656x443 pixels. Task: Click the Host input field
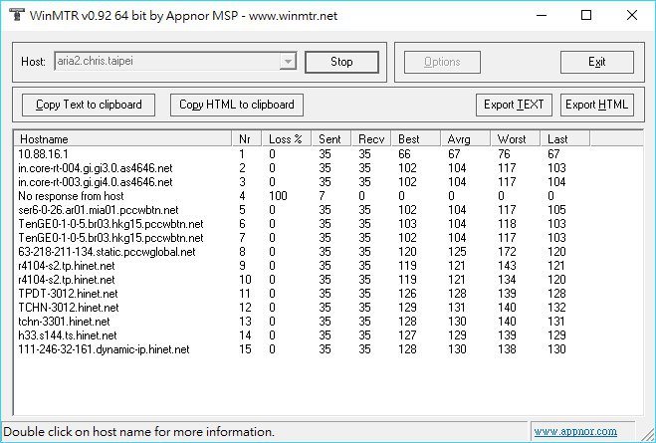pos(167,62)
